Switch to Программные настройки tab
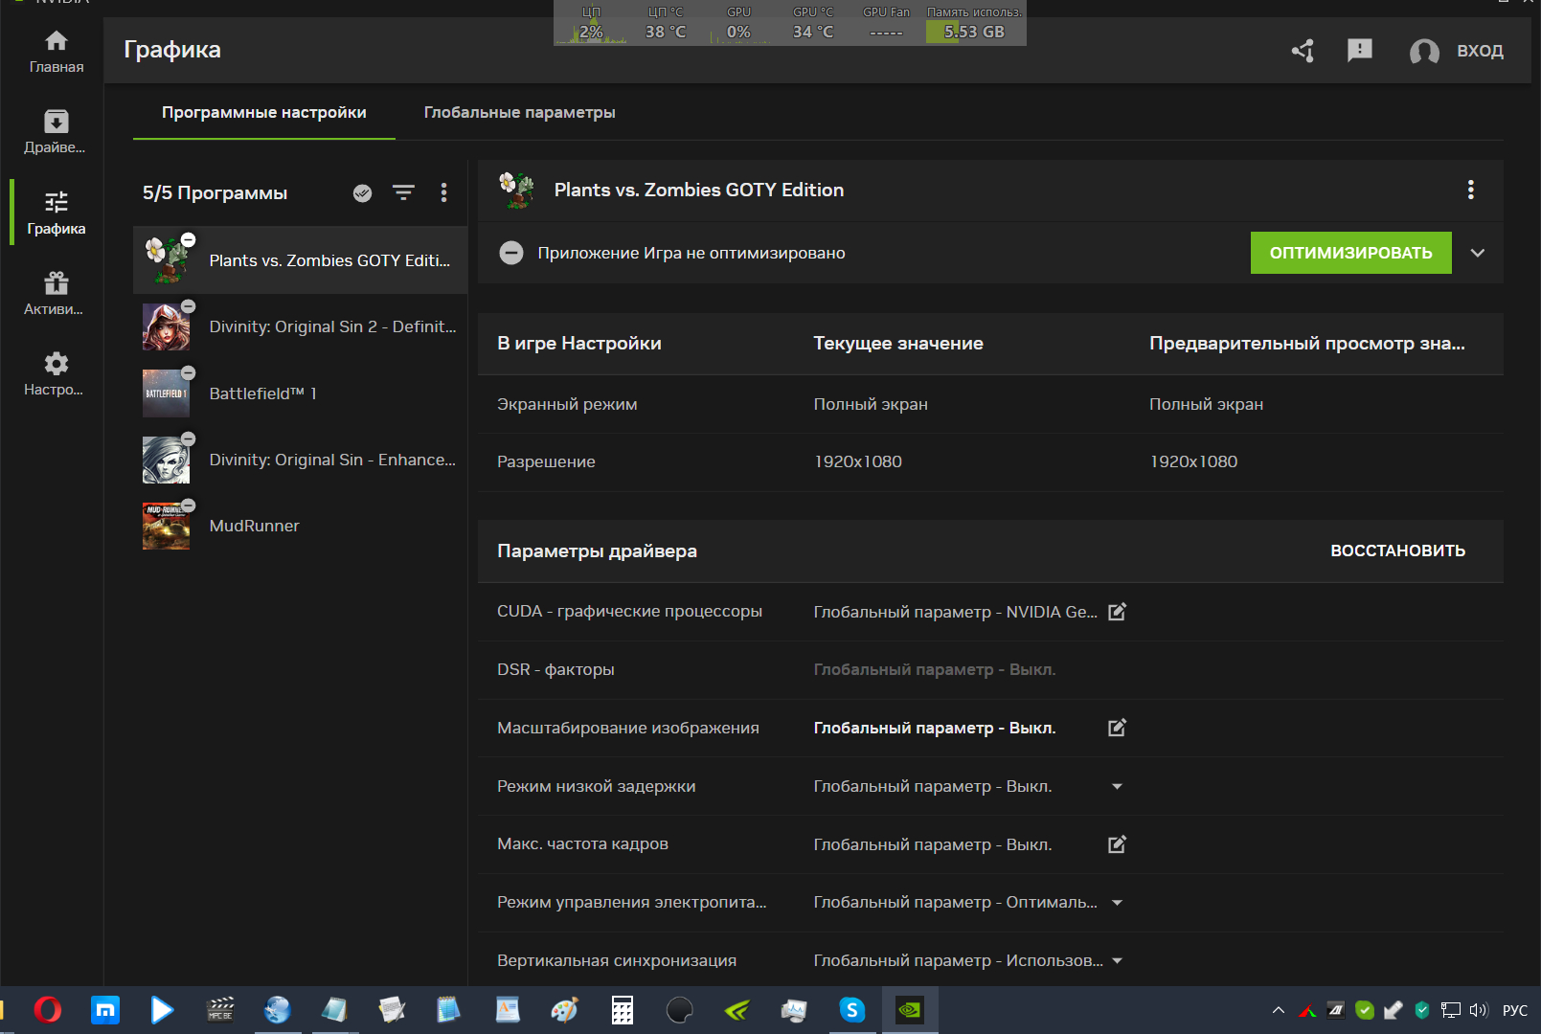This screenshot has width=1541, height=1034. [x=264, y=113]
